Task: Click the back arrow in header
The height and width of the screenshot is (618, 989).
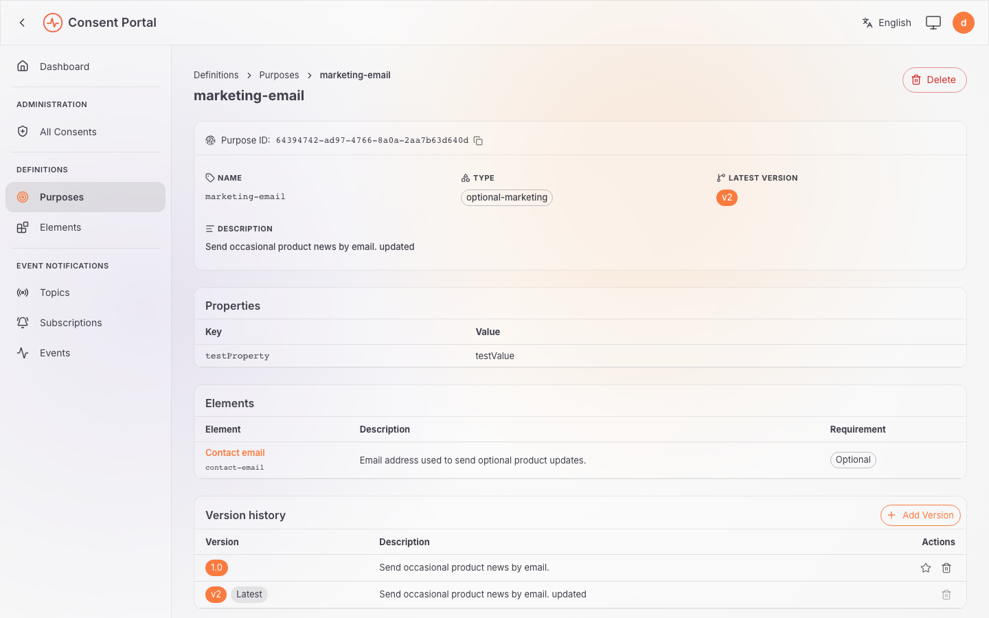Action: [22, 23]
